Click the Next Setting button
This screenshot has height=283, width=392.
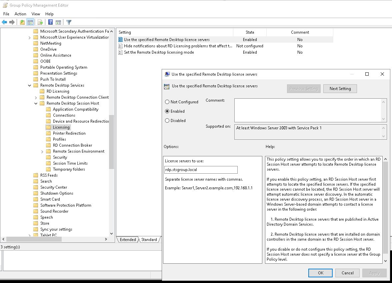click(x=340, y=88)
